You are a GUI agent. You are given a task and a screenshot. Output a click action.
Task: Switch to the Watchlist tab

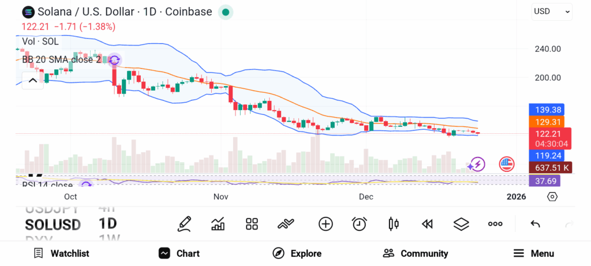point(61,253)
